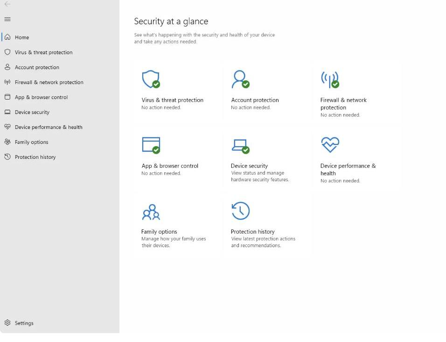Select App & browser control in sidebar
The width and height of the screenshot is (446, 342).
point(41,97)
